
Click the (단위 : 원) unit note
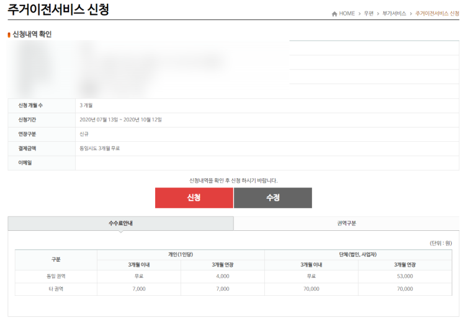click(x=441, y=243)
